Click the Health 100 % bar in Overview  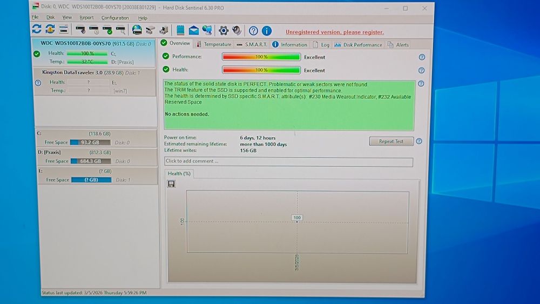pos(261,70)
